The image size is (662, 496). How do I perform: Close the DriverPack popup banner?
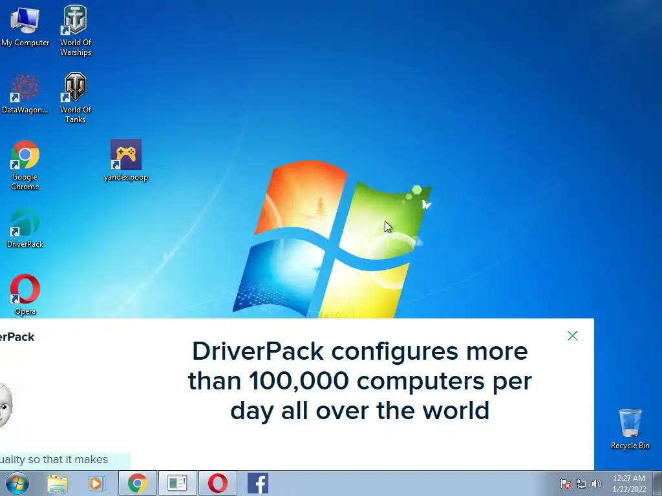(573, 336)
